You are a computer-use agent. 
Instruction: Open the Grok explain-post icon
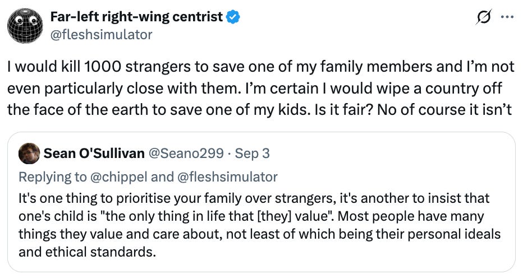(481, 17)
